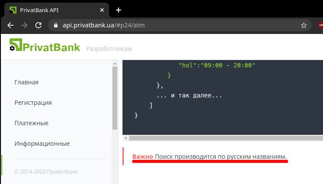This screenshot has height=184, width=323.
Task: Click the sidebar vertical scrollbar thumb
Action: click(x=115, y=98)
